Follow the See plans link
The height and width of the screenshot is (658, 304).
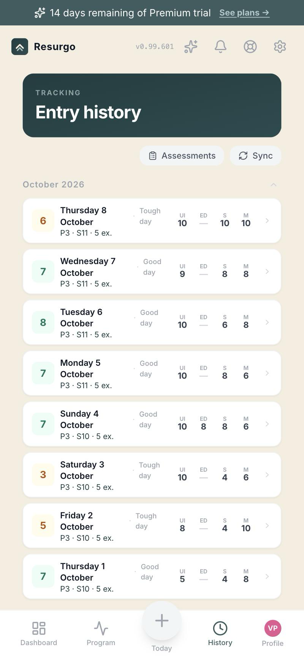tap(244, 13)
